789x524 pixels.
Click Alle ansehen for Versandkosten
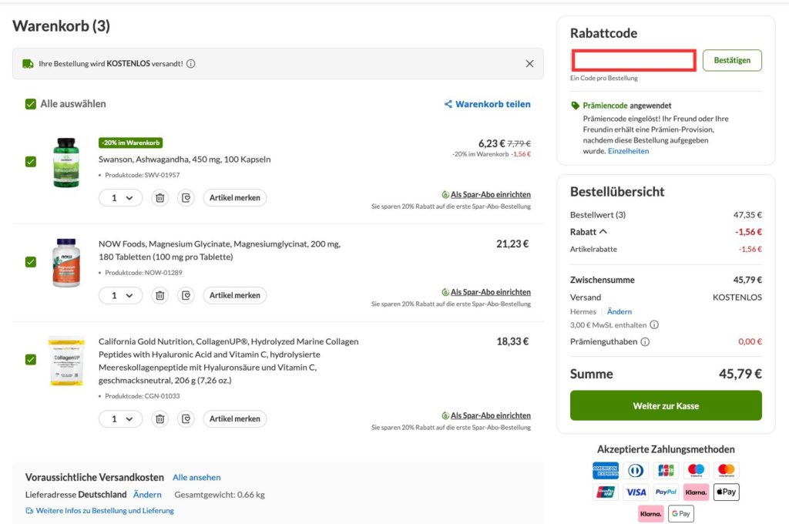click(x=196, y=477)
